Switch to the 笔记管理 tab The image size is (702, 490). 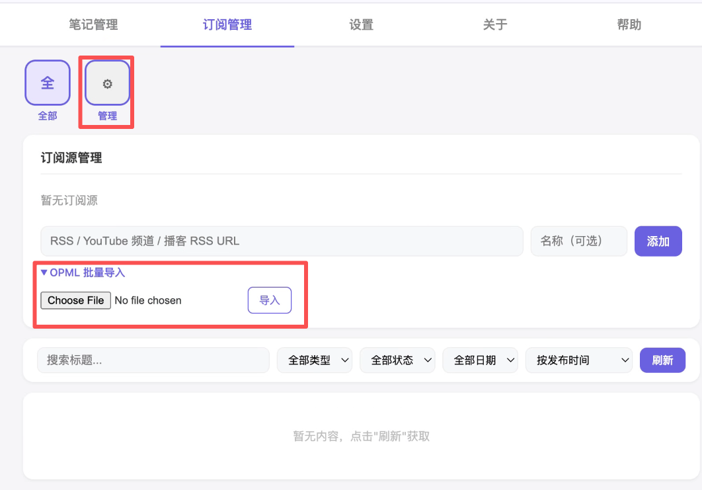click(93, 25)
